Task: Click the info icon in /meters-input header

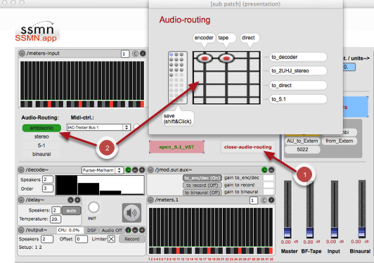Action: pos(143,53)
